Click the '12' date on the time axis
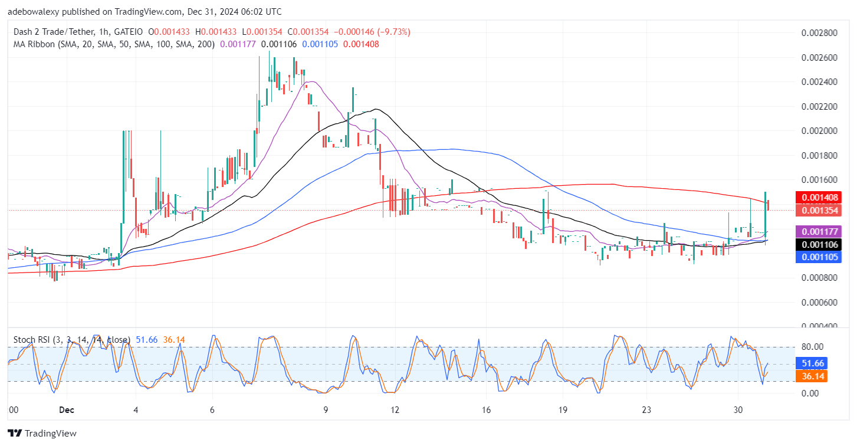857x446 pixels. pos(395,409)
